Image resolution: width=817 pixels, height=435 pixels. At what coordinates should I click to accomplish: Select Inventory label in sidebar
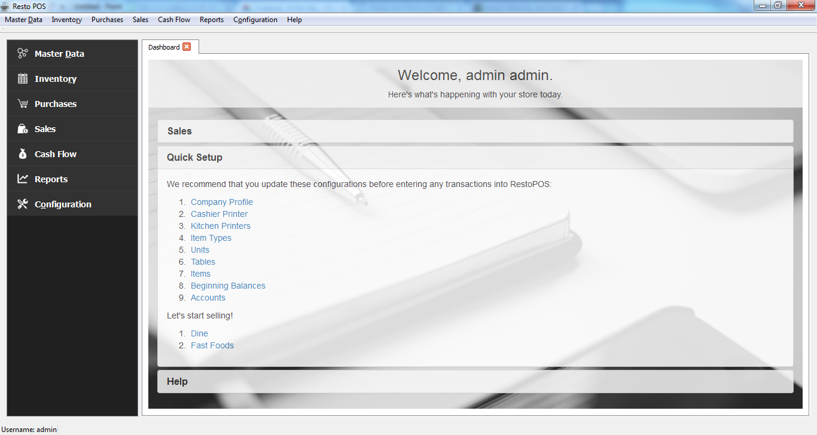coord(56,79)
